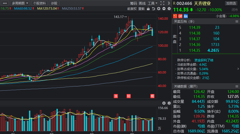Expand the 多周期图 dropdown

20,3
